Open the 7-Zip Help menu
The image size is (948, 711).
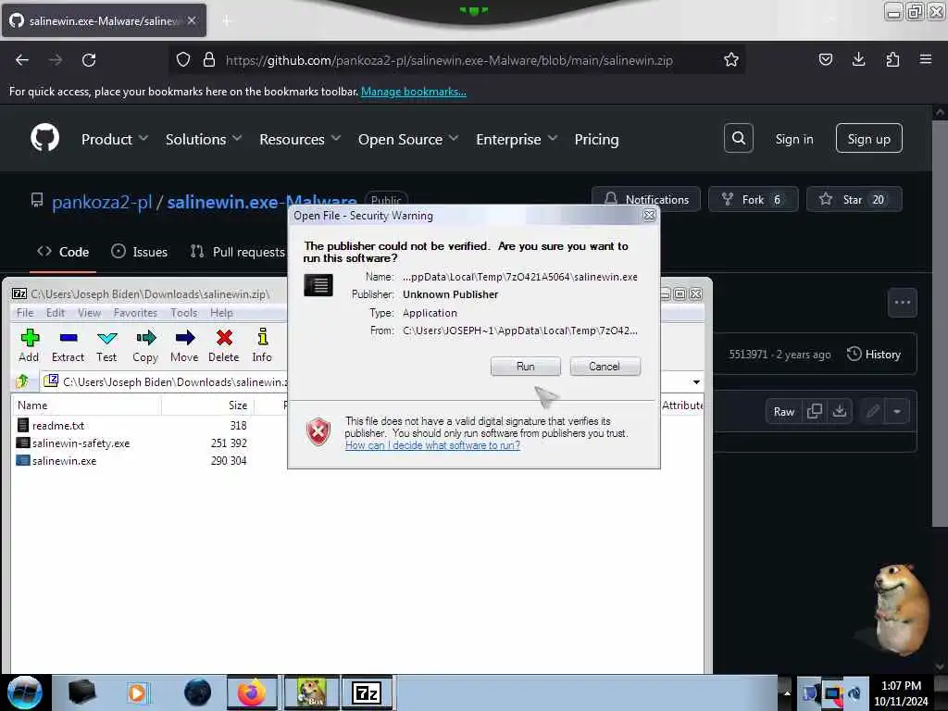click(221, 313)
